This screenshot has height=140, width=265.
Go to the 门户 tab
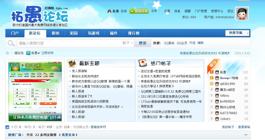pos(15,33)
